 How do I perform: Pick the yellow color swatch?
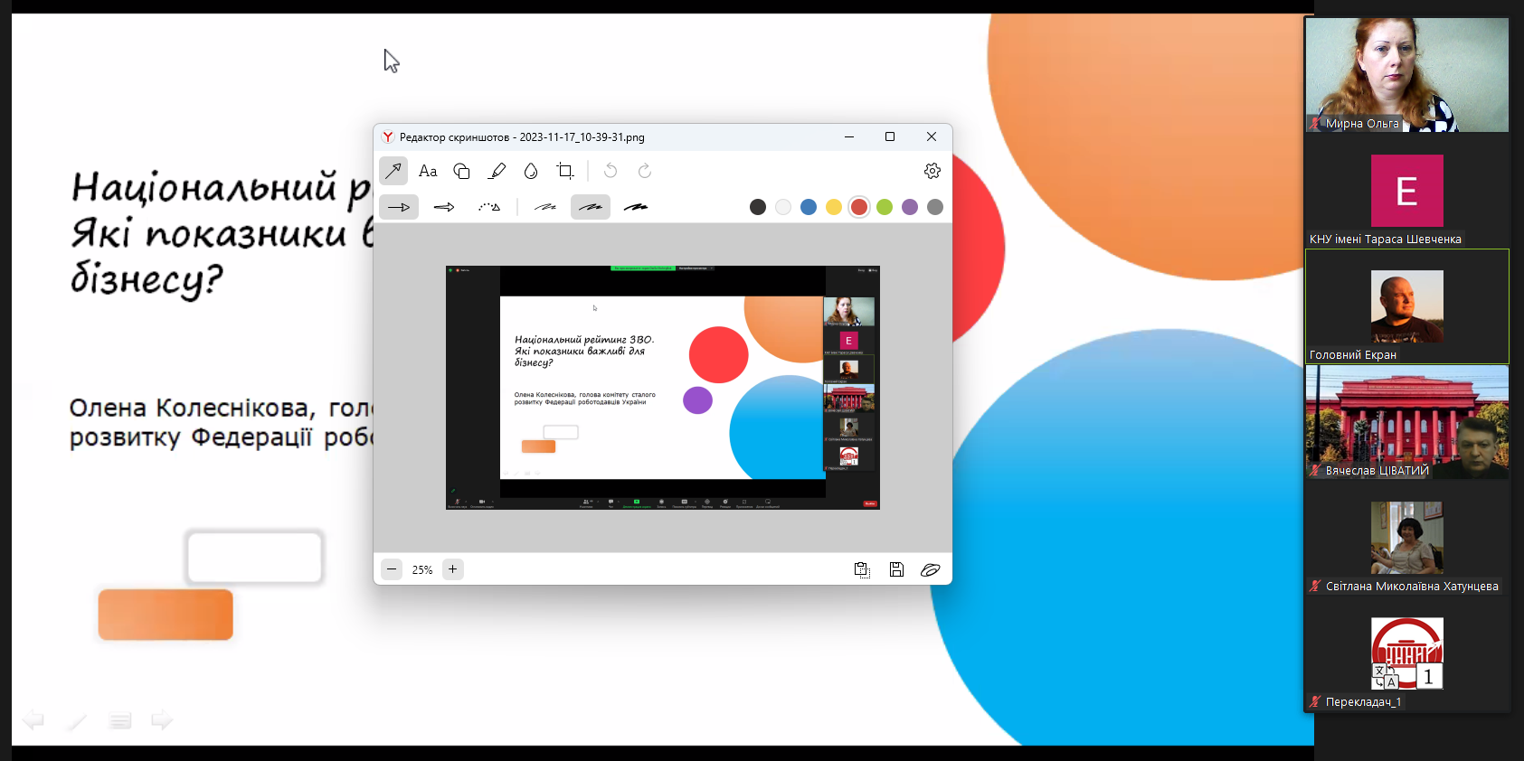(834, 207)
